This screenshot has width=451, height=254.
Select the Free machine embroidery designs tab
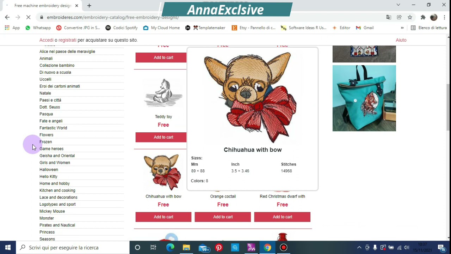point(42,6)
